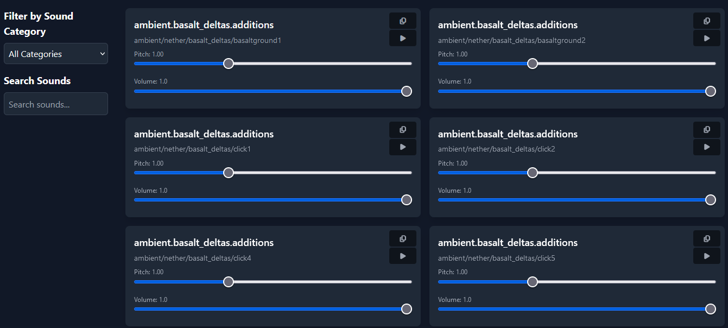728x328 pixels.
Task: Click the click1 volume slider handle
Action: (406, 200)
